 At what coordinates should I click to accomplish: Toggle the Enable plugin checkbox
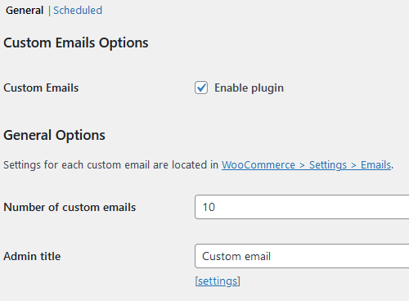click(201, 88)
